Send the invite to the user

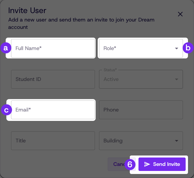coord(162,164)
